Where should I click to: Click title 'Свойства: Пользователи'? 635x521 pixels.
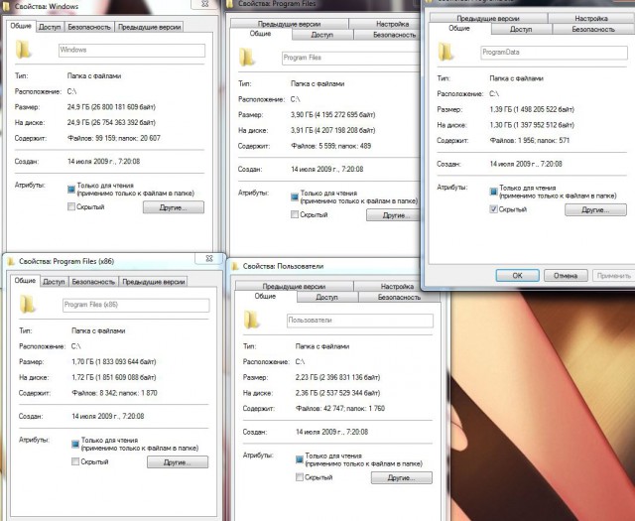click(283, 266)
